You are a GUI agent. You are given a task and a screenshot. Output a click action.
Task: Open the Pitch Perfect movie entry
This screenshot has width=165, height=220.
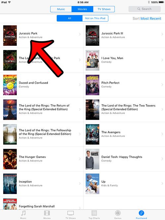(x=124, y=85)
